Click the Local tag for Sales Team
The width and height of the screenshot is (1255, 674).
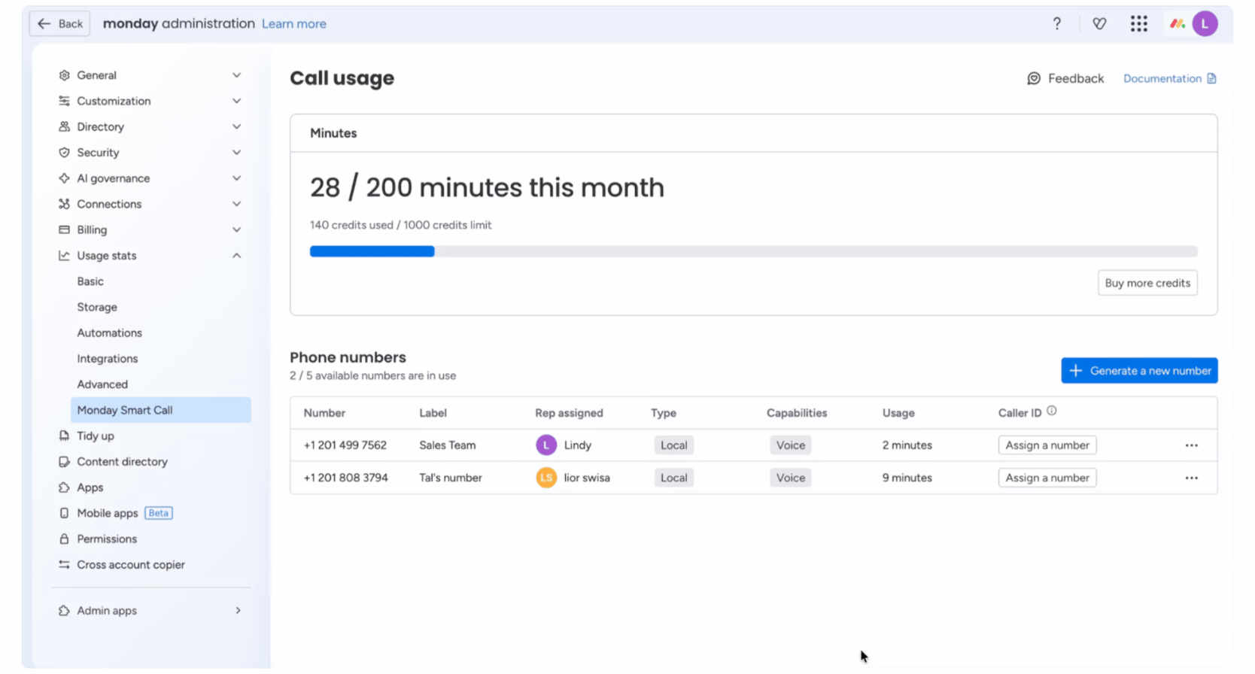tap(674, 445)
